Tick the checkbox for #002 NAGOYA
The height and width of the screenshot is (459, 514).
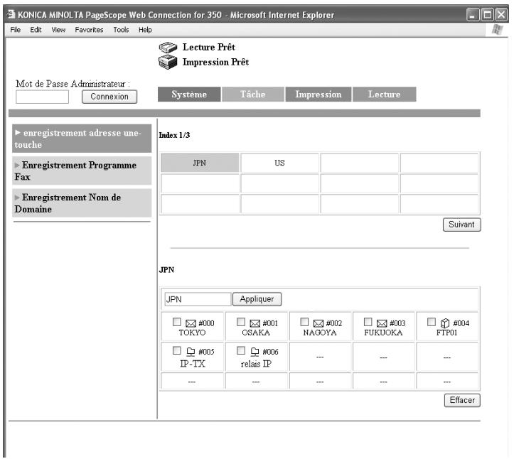coord(304,322)
